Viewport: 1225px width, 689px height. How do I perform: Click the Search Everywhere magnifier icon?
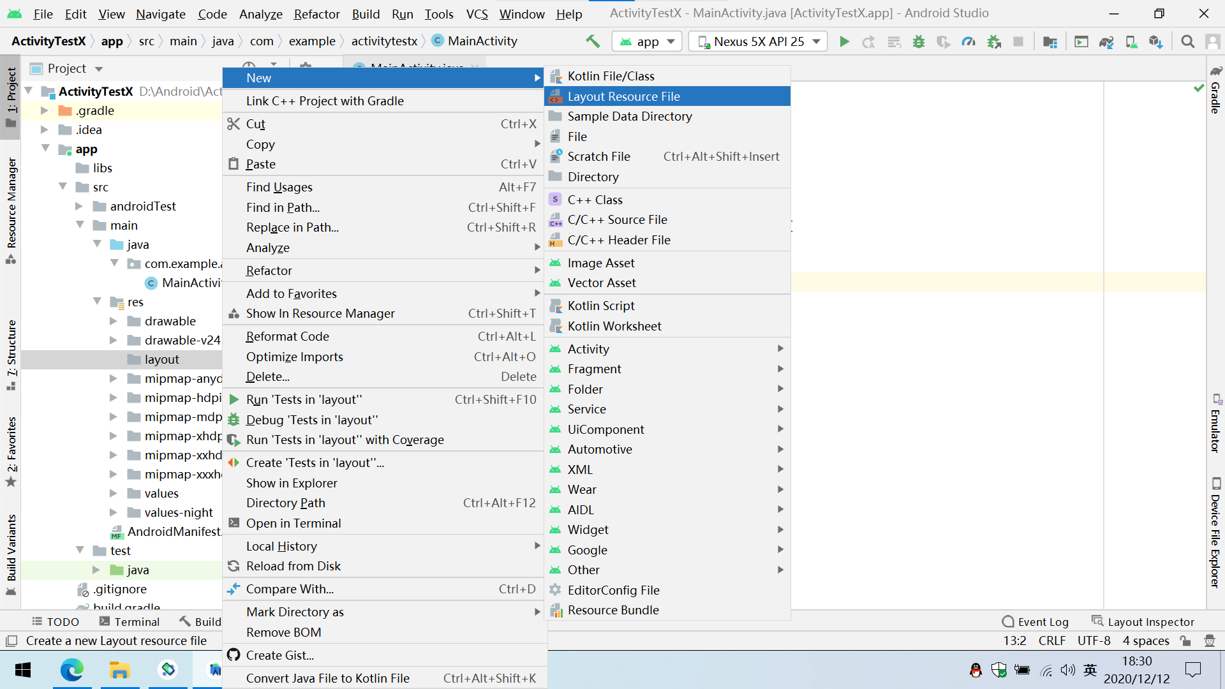point(1187,41)
